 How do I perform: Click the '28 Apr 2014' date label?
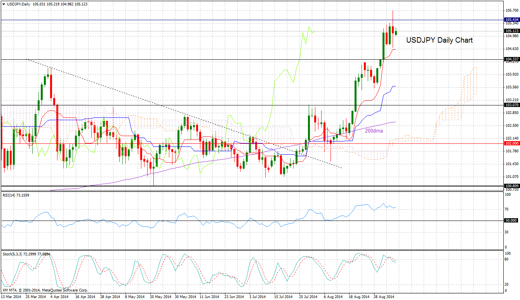pyautogui.click(x=110, y=297)
